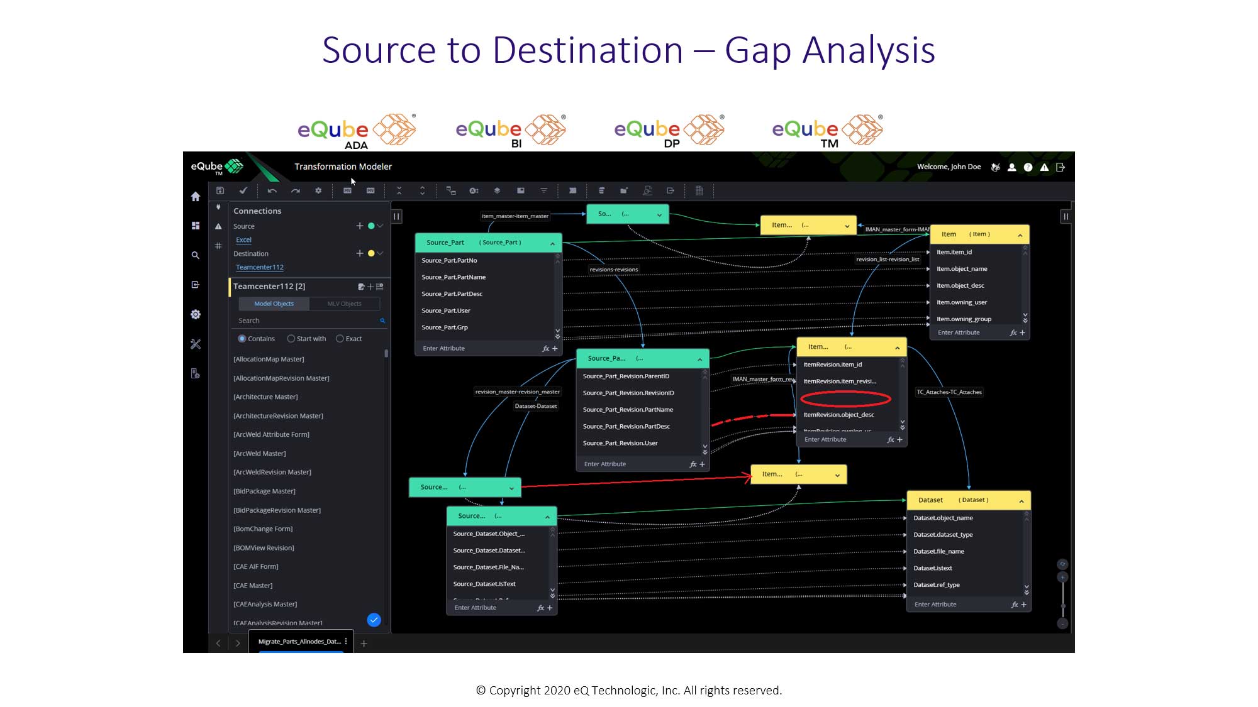Select Migrate_Parts_Allnodes_Dat... tab
The image size is (1258, 707).
click(x=299, y=642)
